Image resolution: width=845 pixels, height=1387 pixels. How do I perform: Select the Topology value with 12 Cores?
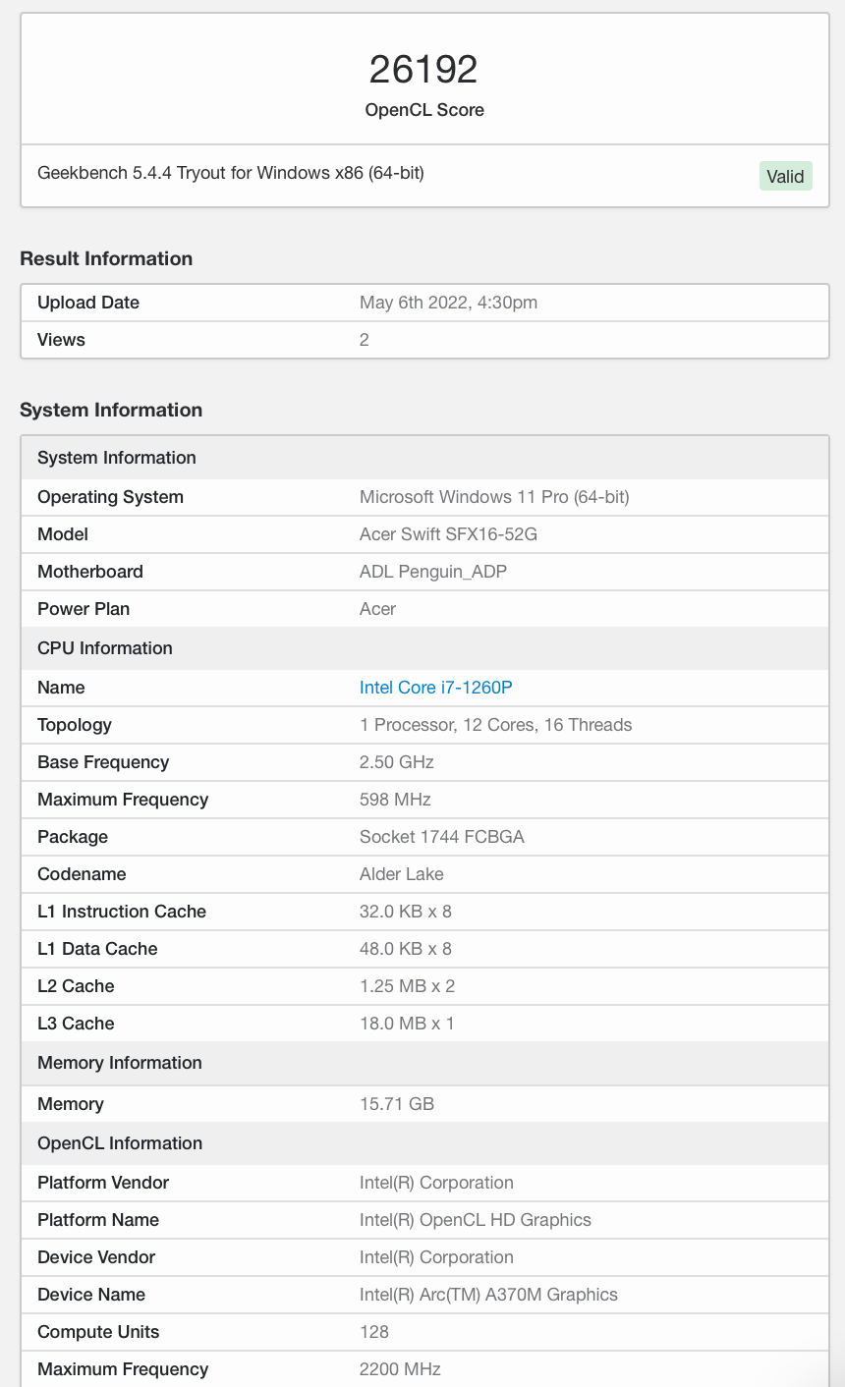point(496,725)
